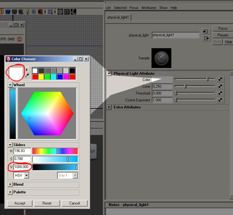Click the checker map button for Color
This screenshot has width=233, height=215.
[220, 80]
